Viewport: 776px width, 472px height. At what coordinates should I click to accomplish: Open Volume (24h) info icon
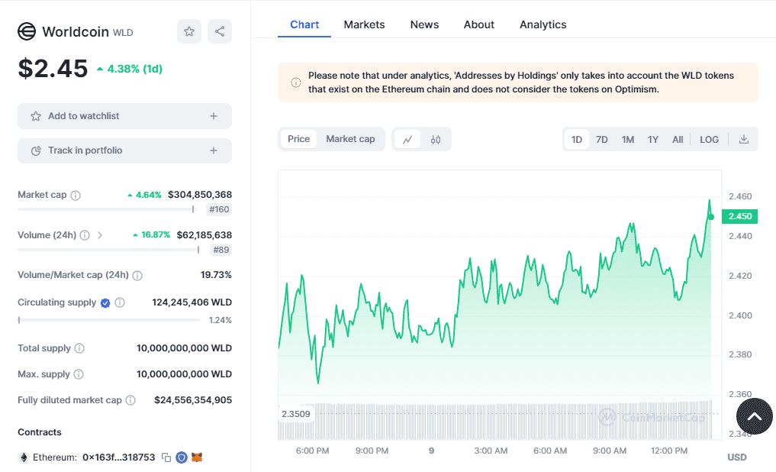(85, 235)
